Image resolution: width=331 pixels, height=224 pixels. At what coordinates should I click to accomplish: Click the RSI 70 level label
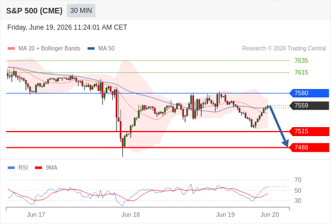(x=298, y=180)
